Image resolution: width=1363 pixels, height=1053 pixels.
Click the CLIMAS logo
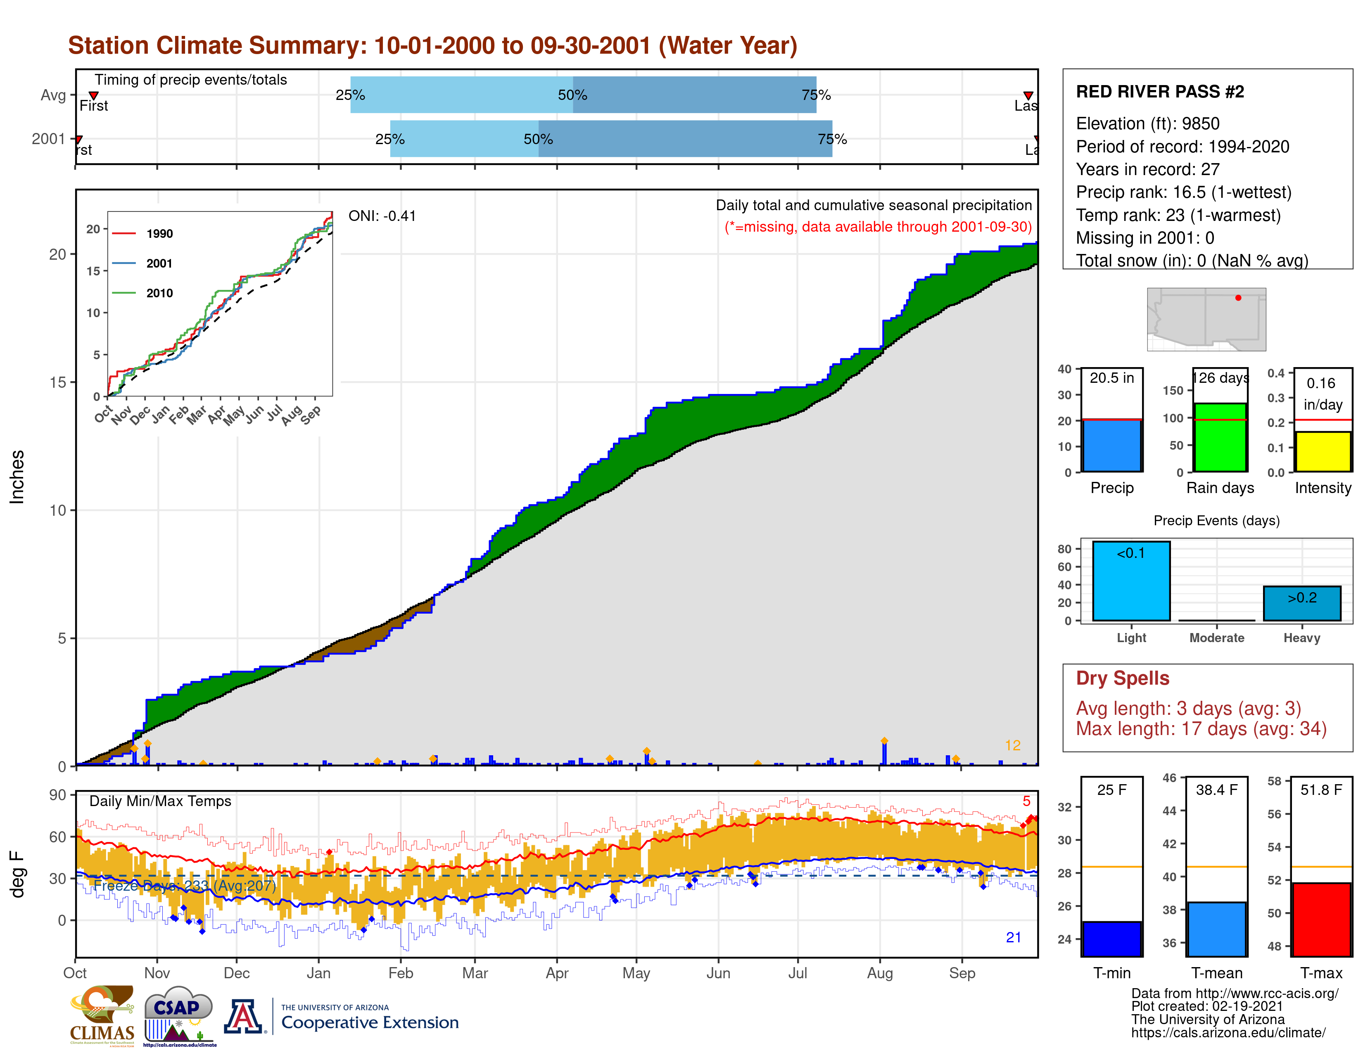102,1015
